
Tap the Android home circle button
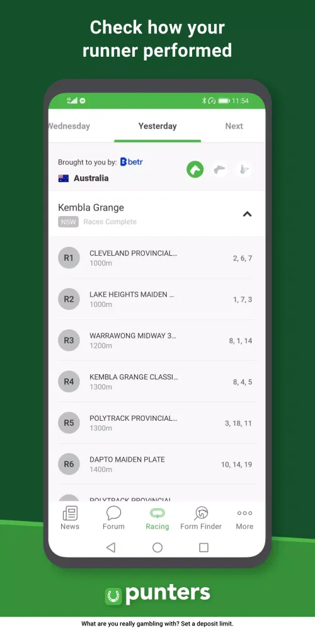click(x=157, y=547)
